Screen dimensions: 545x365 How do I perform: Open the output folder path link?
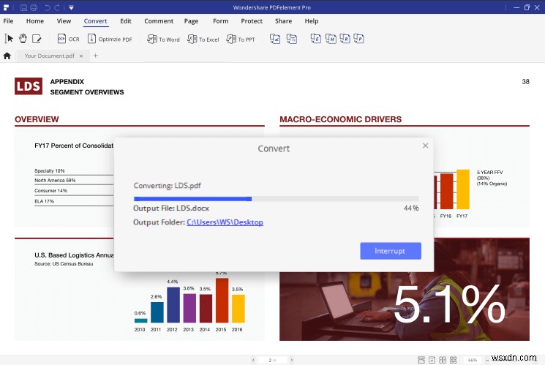pyautogui.click(x=225, y=222)
